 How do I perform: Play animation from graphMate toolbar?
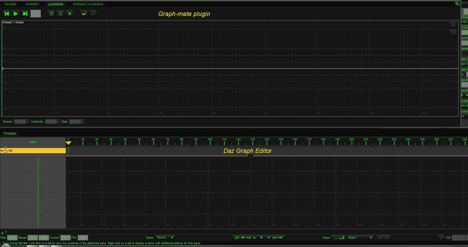tap(16, 14)
